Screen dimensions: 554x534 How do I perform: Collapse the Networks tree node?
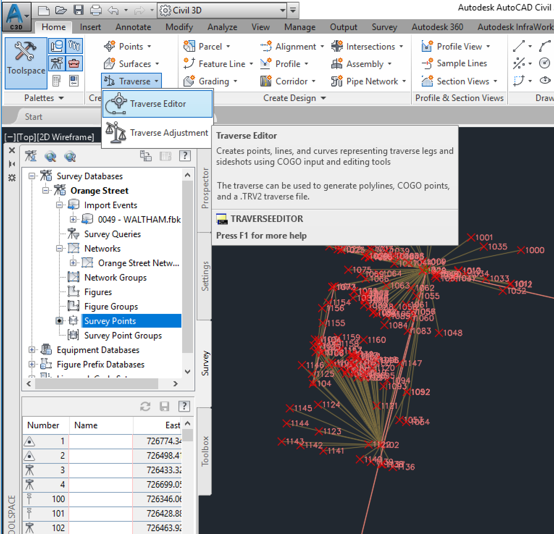[x=59, y=248]
